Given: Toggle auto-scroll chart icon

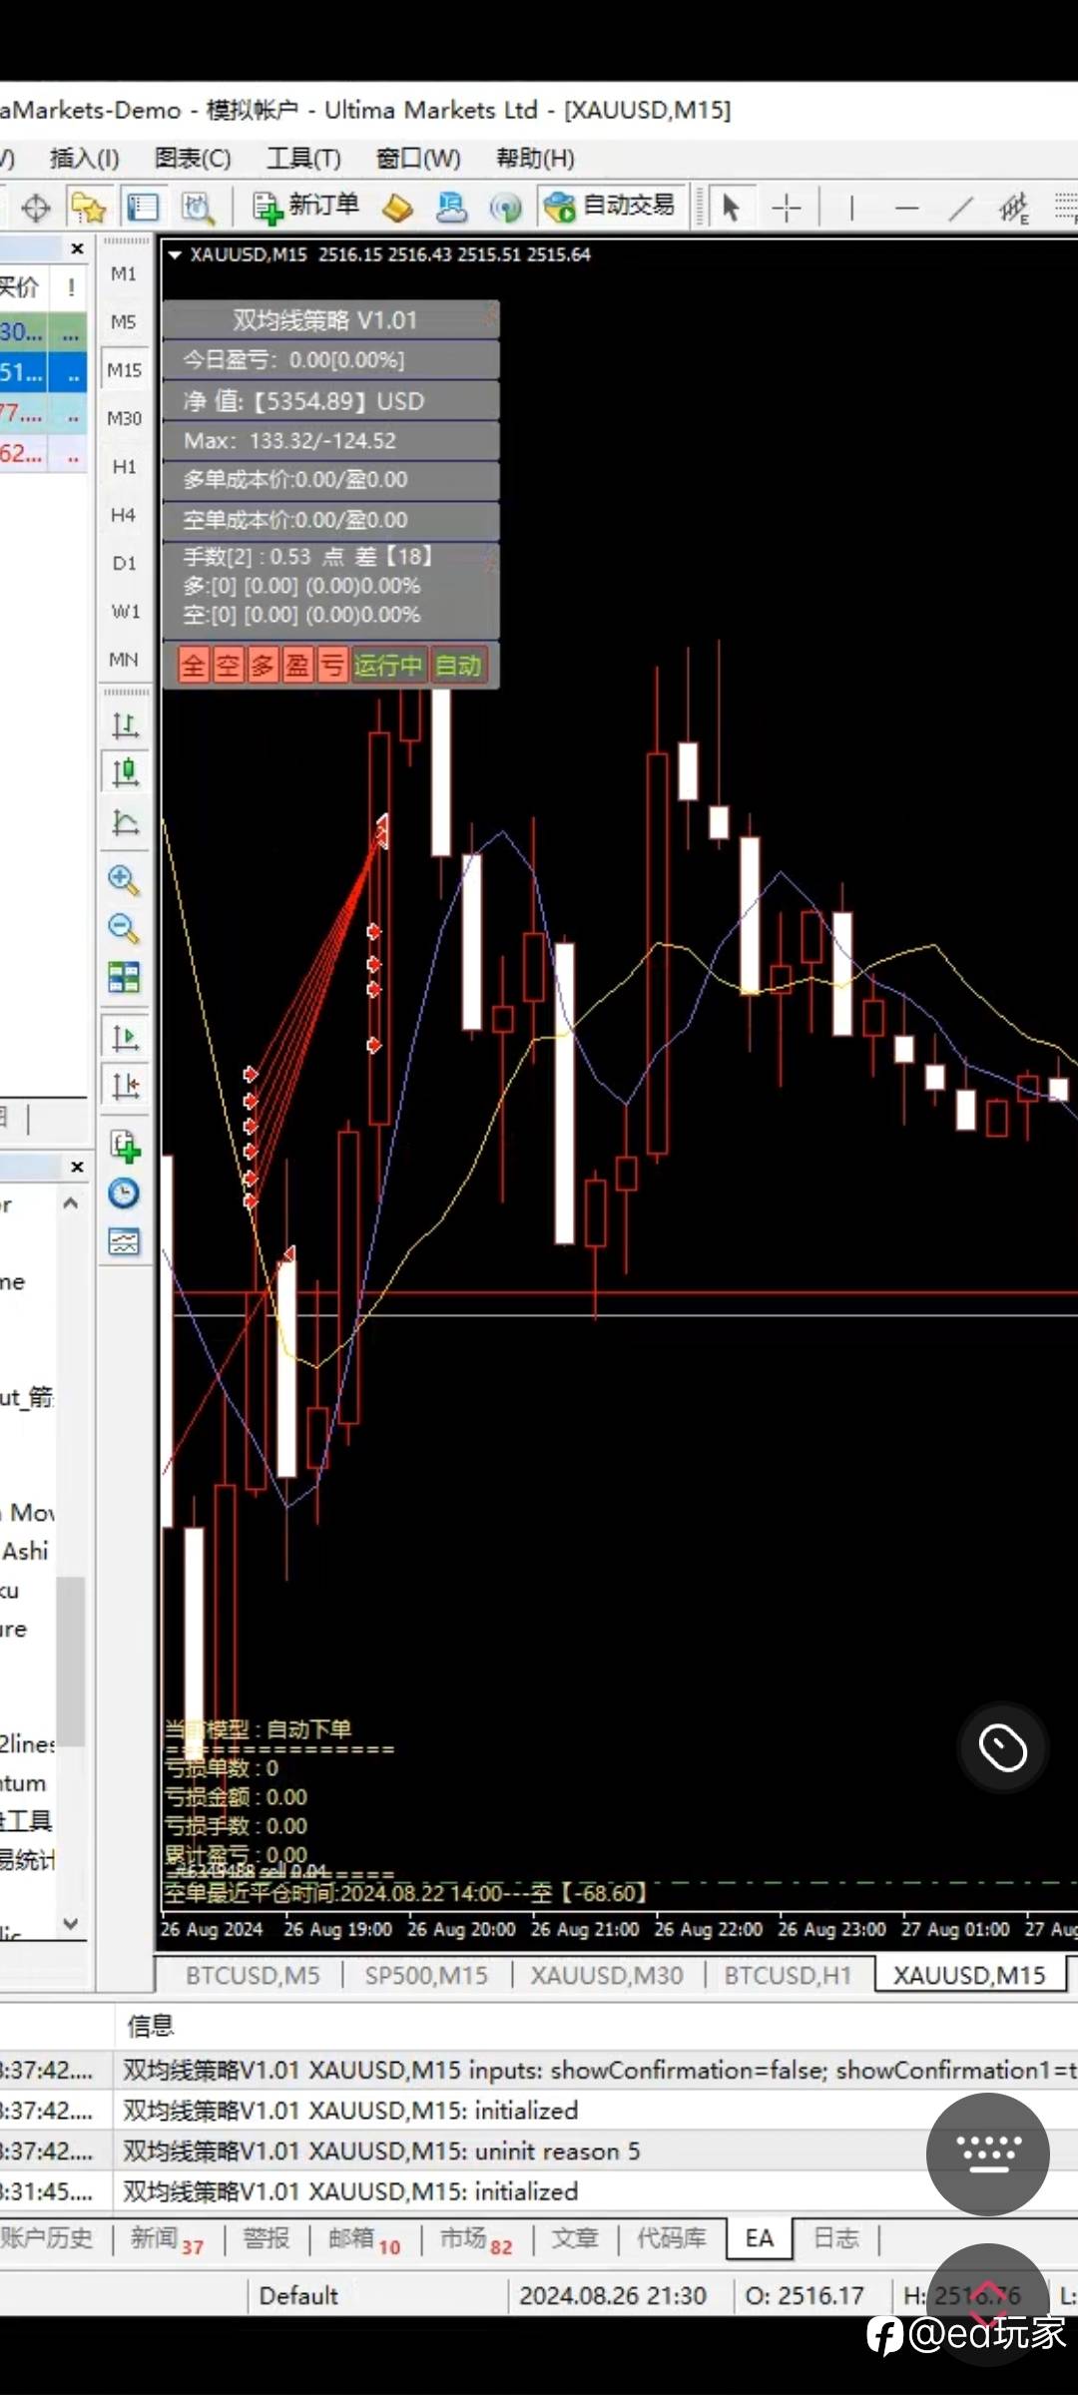Looking at the screenshot, I should [x=125, y=1037].
